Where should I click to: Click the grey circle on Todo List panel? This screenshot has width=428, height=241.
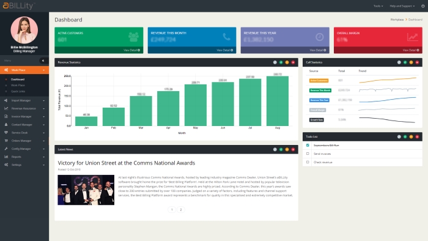click(x=399, y=136)
